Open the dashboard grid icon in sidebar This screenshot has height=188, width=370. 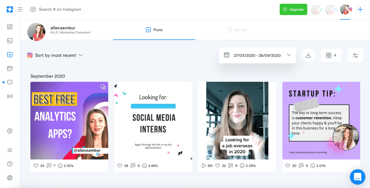click(10, 27)
